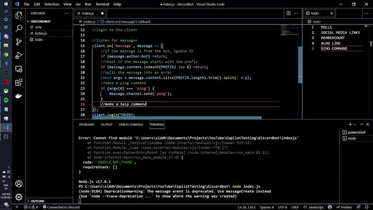The width and height of the screenshot is (373, 210).
Task: Open Explorer views and more actions menu
Action: pyautogui.click(x=66, y=13)
